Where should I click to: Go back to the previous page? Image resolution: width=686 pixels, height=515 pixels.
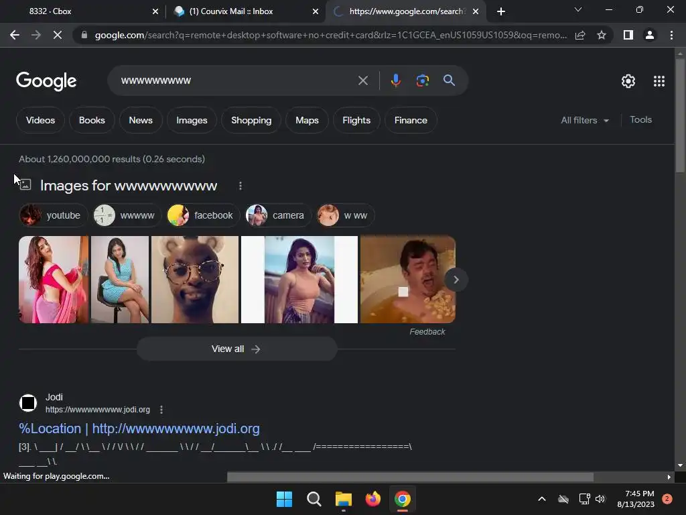click(15, 35)
